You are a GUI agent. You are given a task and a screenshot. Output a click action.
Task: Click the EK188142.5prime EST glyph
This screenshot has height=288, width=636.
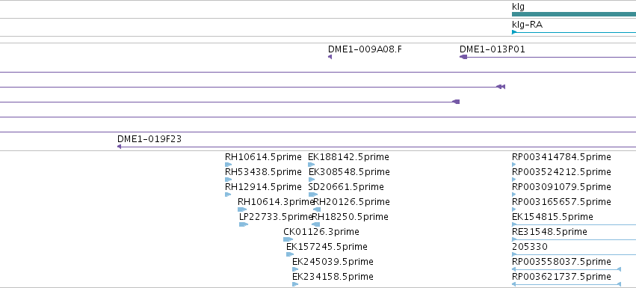click(311, 165)
